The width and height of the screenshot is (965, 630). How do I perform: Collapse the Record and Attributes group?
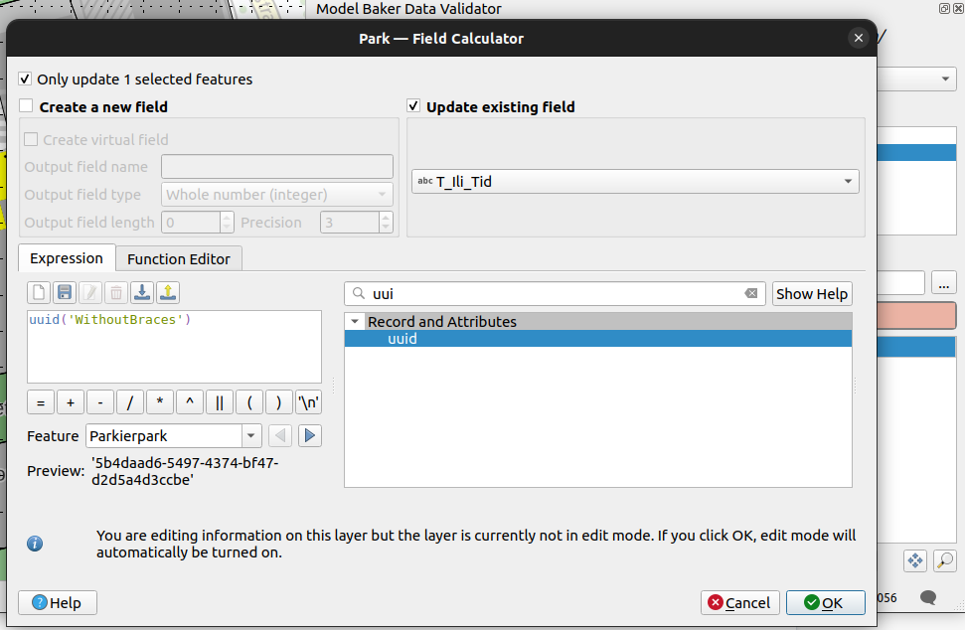click(355, 322)
